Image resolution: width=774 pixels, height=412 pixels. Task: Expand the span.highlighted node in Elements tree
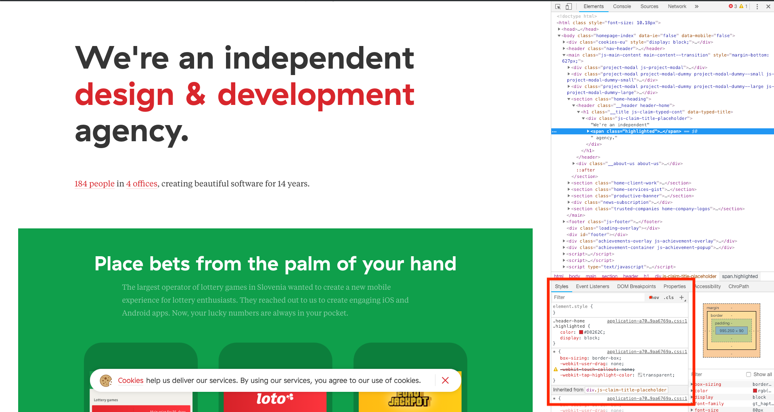click(588, 131)
